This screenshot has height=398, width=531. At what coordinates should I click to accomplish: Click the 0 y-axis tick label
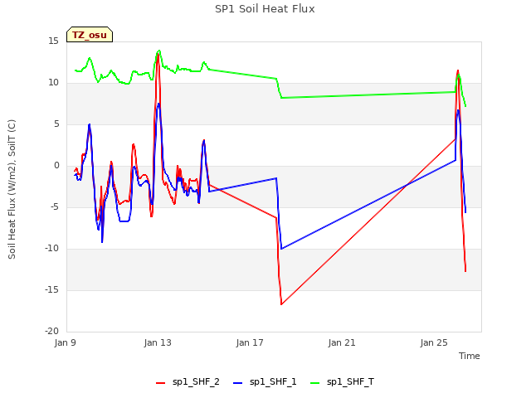pos(56,166)
